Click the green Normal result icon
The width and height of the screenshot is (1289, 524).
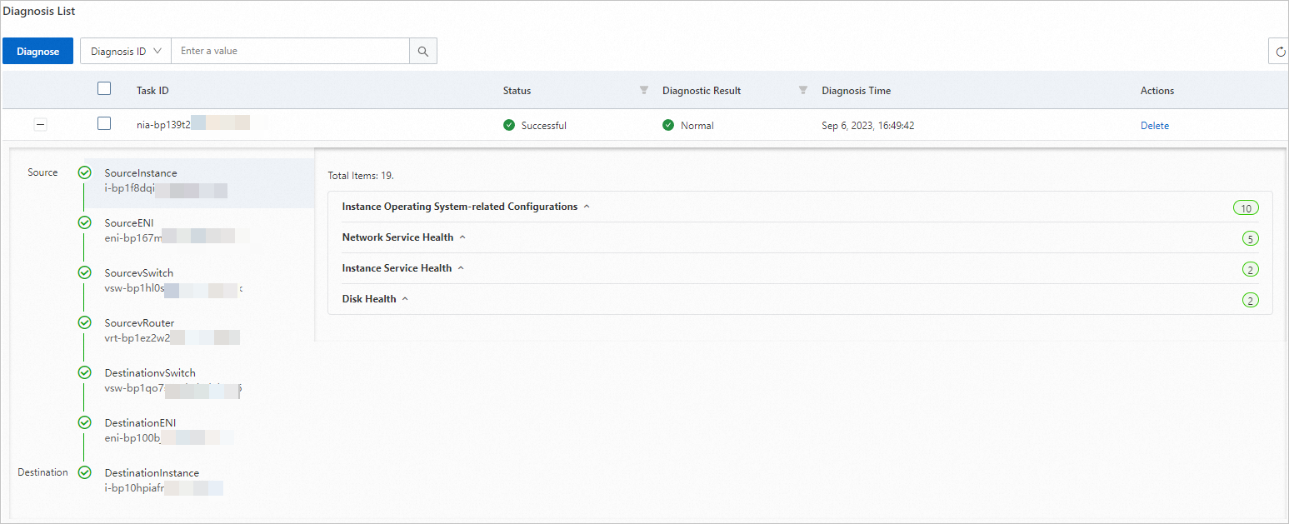pos(668,125)
